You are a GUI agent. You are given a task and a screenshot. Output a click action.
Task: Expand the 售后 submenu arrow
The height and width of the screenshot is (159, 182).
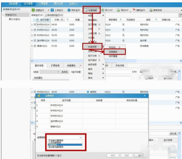click(103, 69)
